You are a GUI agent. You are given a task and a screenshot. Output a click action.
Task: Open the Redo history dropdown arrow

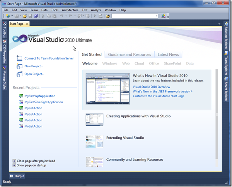tap(75, 16)
